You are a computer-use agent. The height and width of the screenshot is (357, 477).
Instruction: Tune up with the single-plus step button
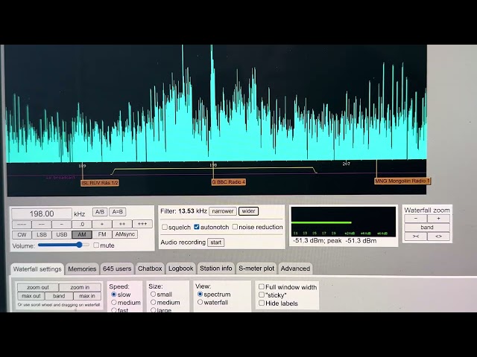(x=102, y=225)
